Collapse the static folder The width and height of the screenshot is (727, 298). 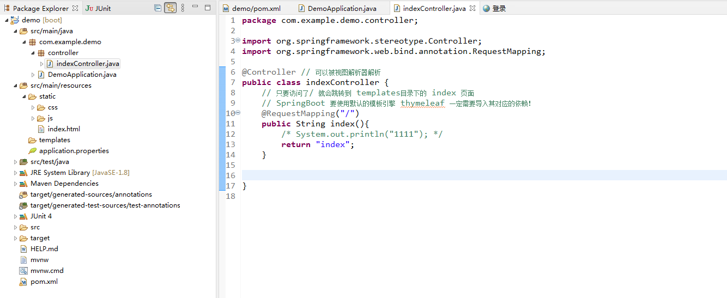click(24, 96)
